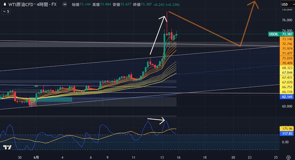The image size is (295, 160).
Task: Click the 73.140 price label
Action: pos(287,39)
